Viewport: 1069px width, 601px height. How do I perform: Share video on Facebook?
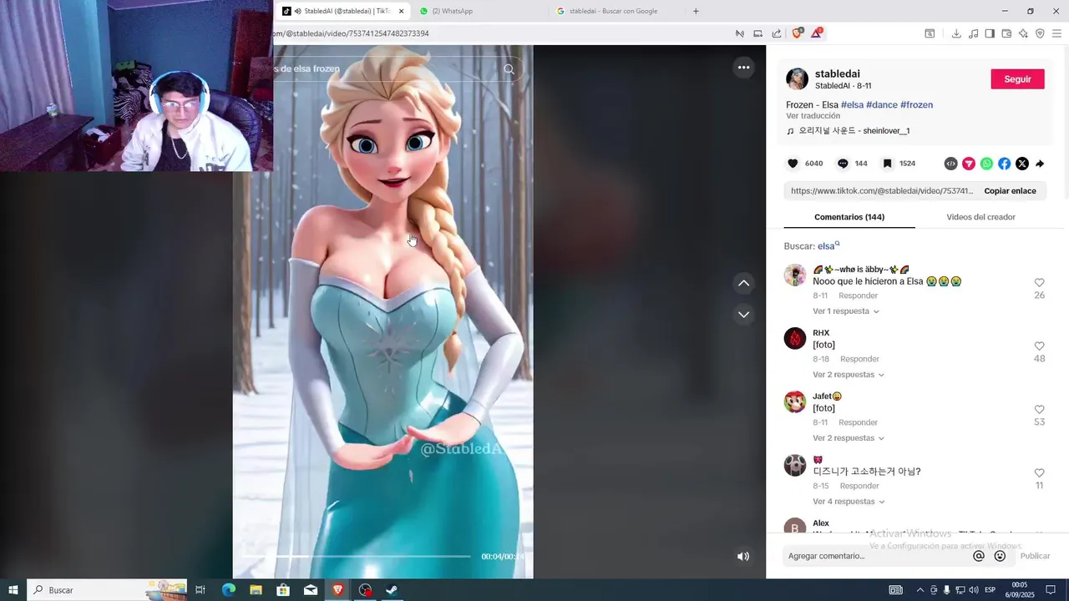pos(1004,164)
